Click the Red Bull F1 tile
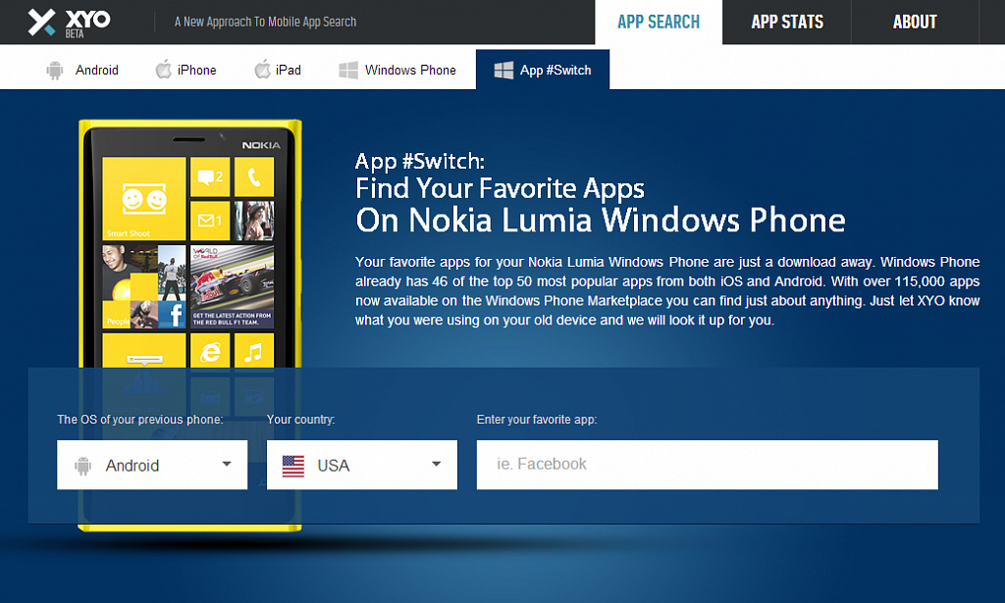This screenshot has width=1005, height=603. tap(232, 286)
